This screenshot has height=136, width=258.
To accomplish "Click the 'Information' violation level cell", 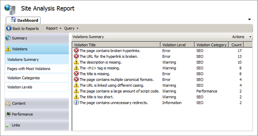I will [172, 103].
